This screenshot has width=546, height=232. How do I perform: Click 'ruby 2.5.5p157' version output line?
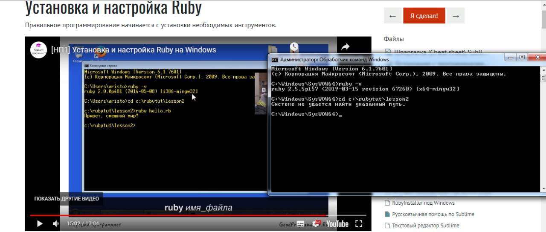pyautogui.click(x=365, y=89)
